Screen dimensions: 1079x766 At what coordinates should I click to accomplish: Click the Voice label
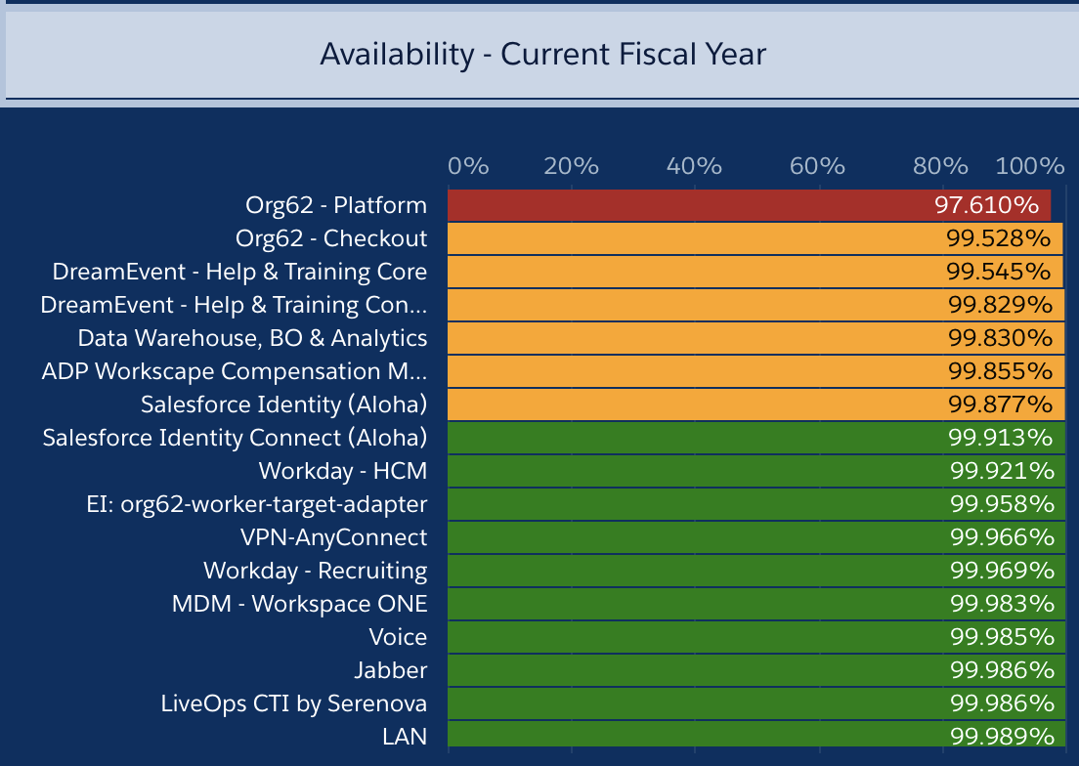click(398, 637)
